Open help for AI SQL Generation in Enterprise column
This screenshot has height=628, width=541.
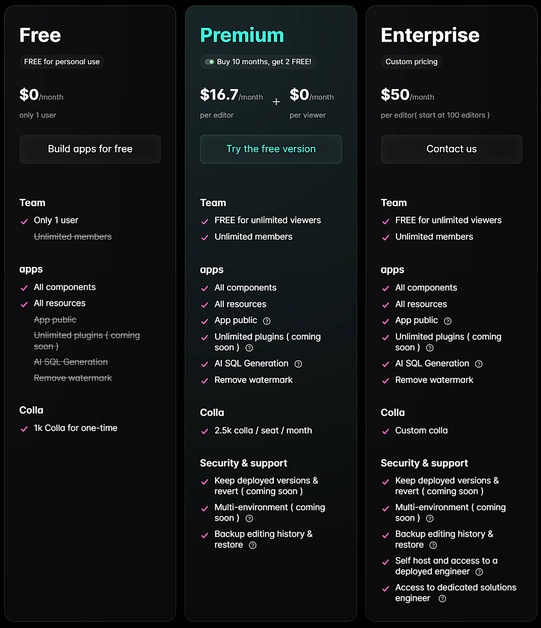click(478, 364)
